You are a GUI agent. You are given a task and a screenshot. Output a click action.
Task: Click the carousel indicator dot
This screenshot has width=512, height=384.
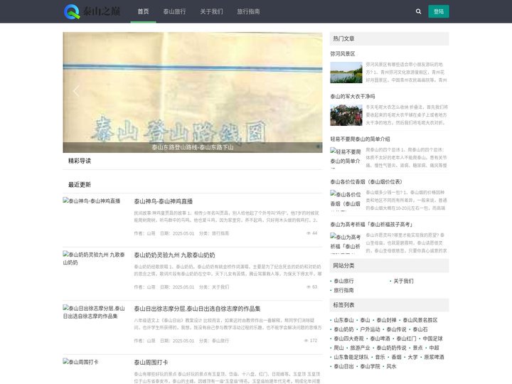318,146
